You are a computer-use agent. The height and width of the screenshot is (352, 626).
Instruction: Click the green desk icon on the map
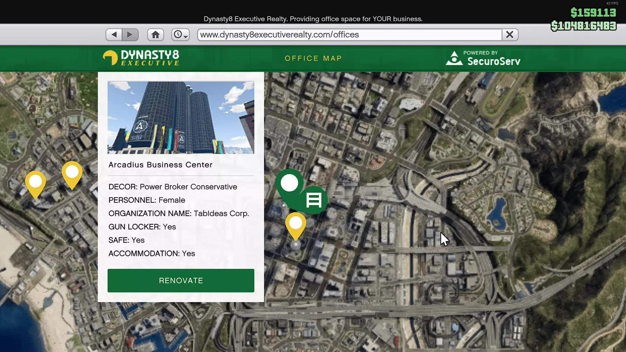[314, 200]
